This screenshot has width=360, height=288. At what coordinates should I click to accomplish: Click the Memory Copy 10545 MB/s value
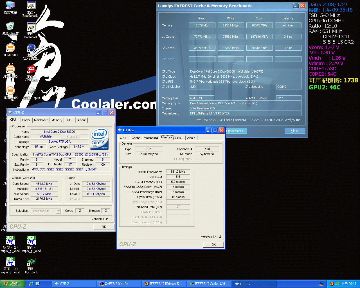pos(260,25)
